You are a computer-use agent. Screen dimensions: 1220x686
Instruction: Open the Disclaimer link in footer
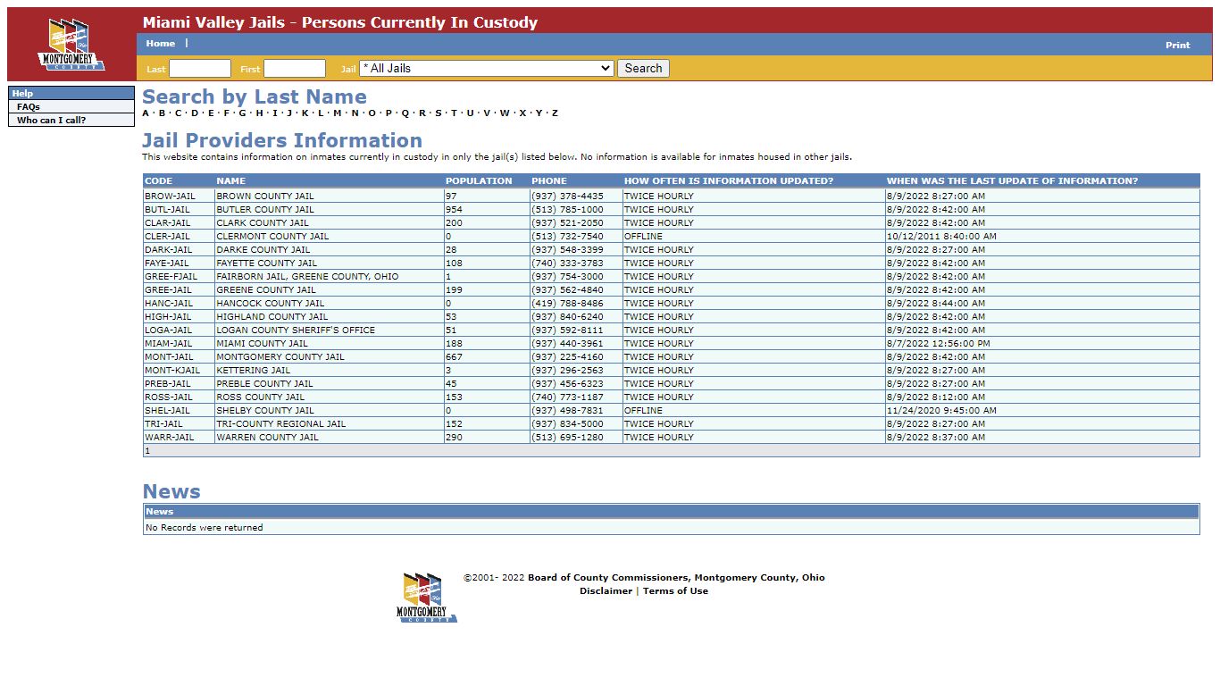point(606,591)
